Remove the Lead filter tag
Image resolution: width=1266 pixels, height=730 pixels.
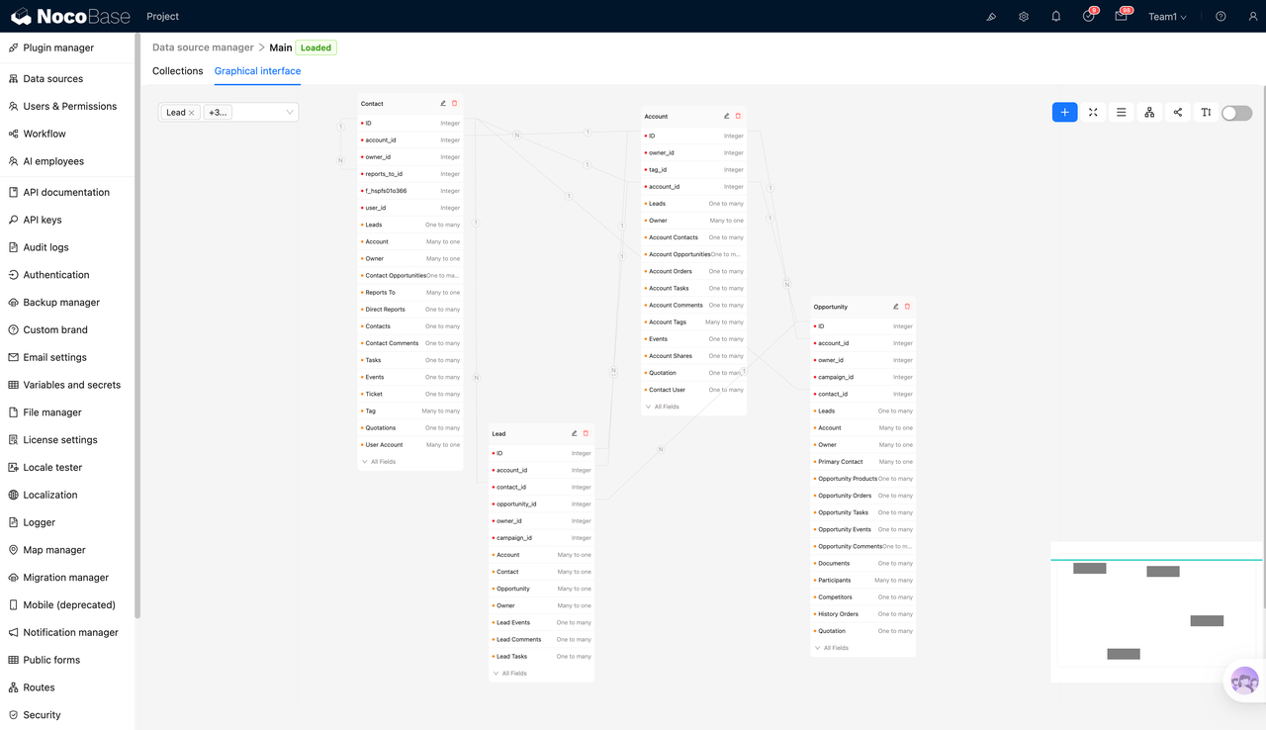point(190,112)
